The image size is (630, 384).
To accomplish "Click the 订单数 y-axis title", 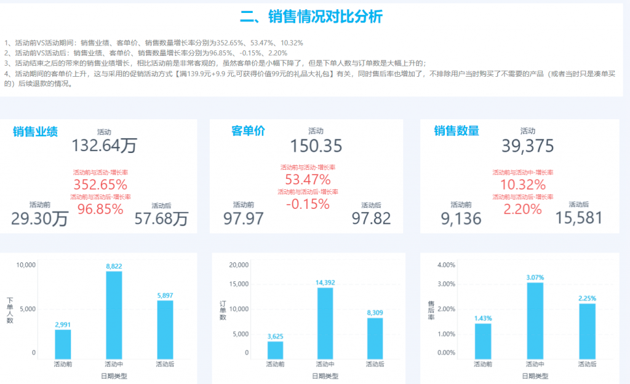I will pos(223,310).
